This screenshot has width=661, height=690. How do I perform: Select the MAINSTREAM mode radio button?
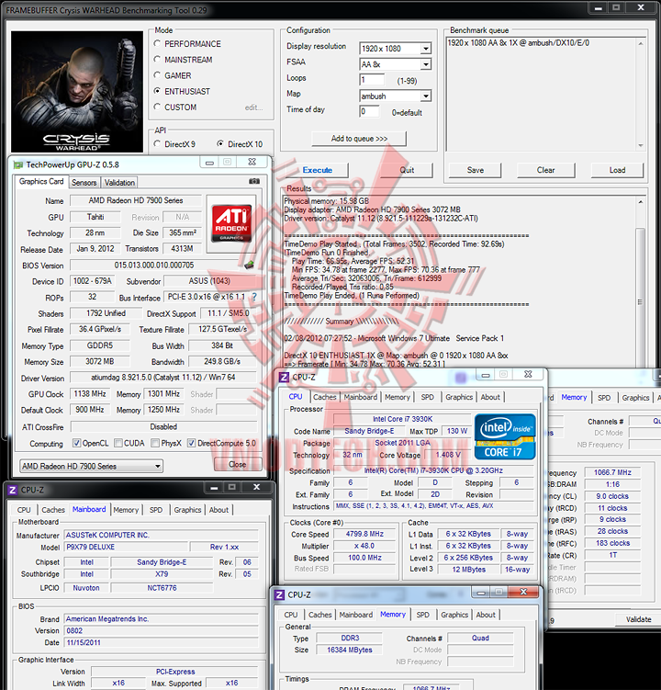(x=157, y=59)
